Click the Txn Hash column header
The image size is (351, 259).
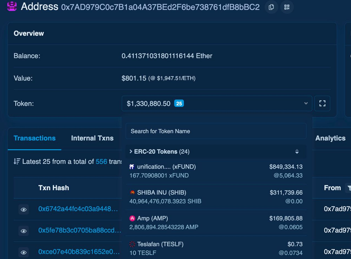(54, 188)
